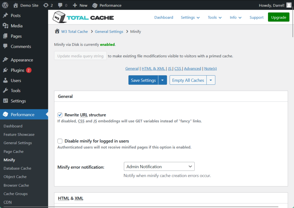The height and width of the screenshot is (208, 294).
Task: Click the Demo Site home icon
Action: [16, 5]
